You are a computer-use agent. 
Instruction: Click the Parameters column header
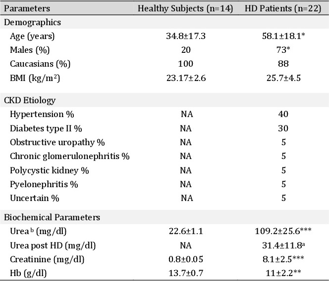point(27,8)
